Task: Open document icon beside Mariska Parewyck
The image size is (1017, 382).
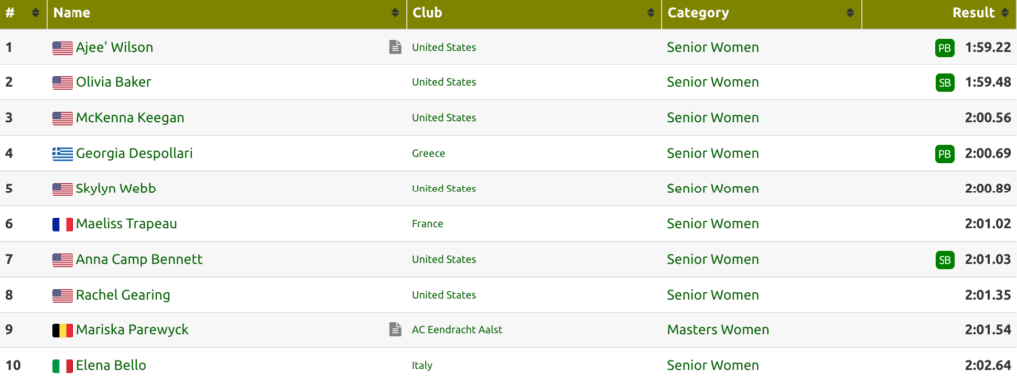Action: 395,329
